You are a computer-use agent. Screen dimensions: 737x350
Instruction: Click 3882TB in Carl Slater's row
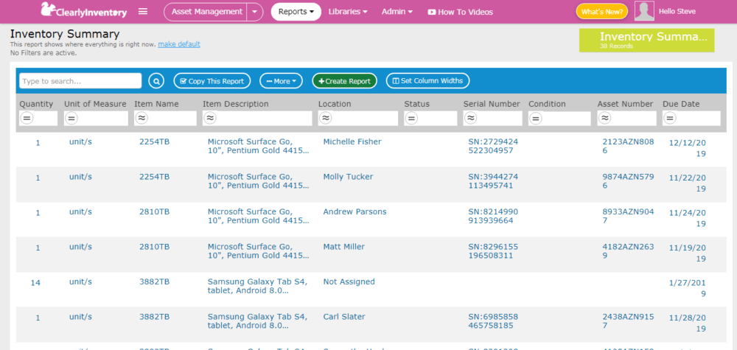point(155,317)
